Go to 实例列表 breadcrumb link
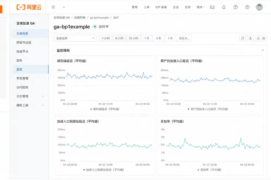 click(80, 18)
